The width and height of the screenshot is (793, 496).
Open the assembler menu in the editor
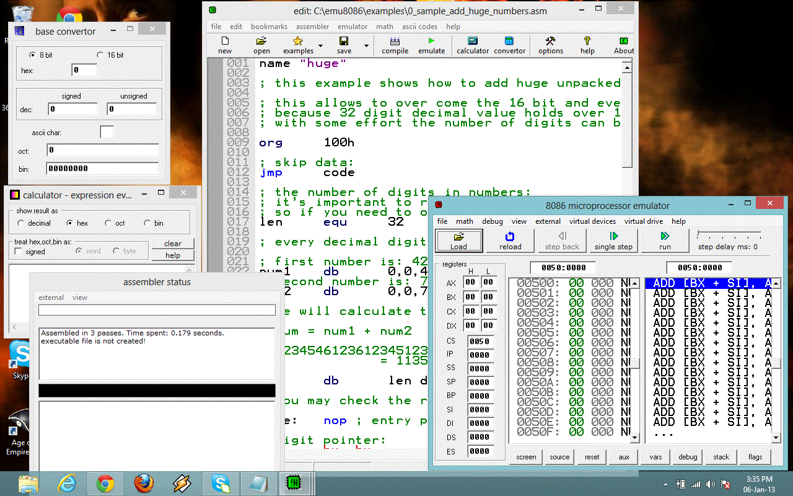(x=312, y=27)
